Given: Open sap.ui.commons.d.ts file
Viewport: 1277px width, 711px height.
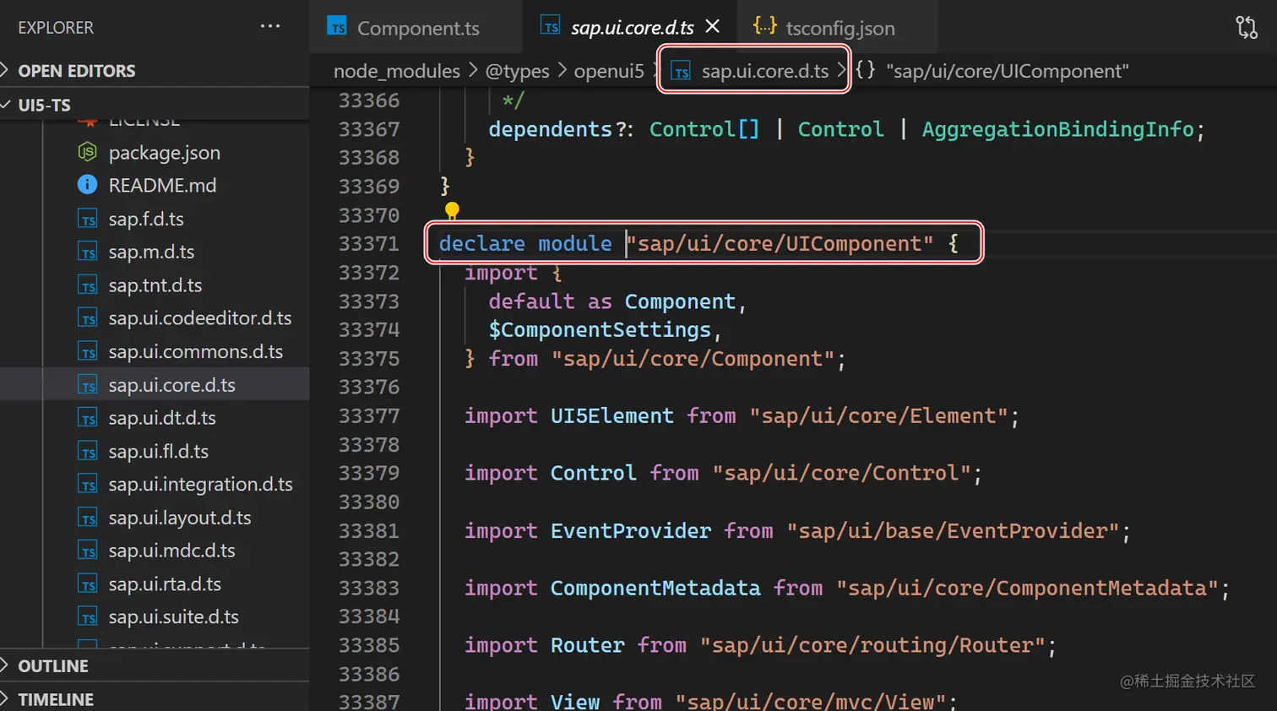Looking at the screenshot, I should (x=155, y=351).
